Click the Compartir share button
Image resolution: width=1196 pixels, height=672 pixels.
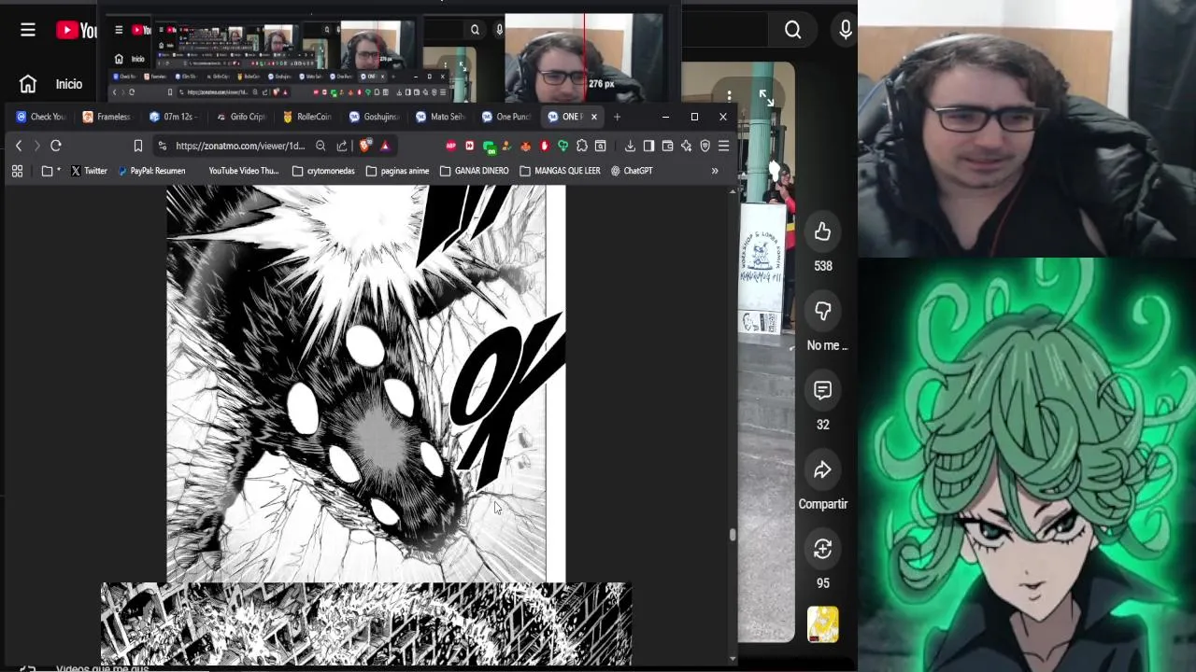tap(822, 469)
